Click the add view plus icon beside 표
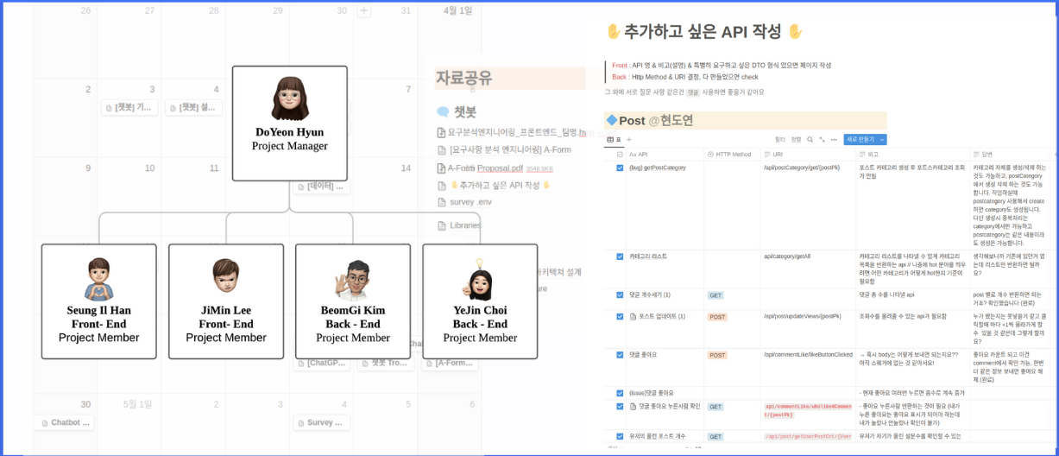Viewport: 1059px width, 456px height. tap(629, 139)
